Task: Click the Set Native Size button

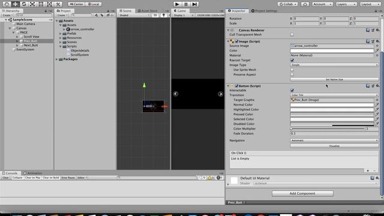Action: (x=334, y=79)
